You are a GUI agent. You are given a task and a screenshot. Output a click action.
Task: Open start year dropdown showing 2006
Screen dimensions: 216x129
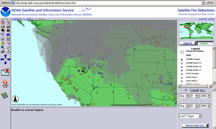205,96
